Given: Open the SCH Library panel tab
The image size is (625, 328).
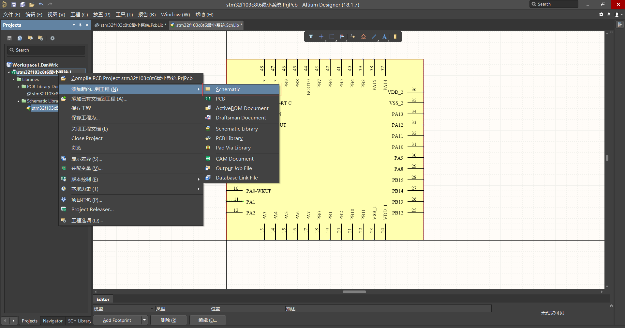Looking at the screenshot, I should click(80, 321).
